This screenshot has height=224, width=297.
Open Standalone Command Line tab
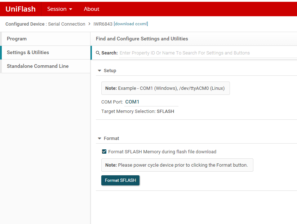(x=46, y=66)
